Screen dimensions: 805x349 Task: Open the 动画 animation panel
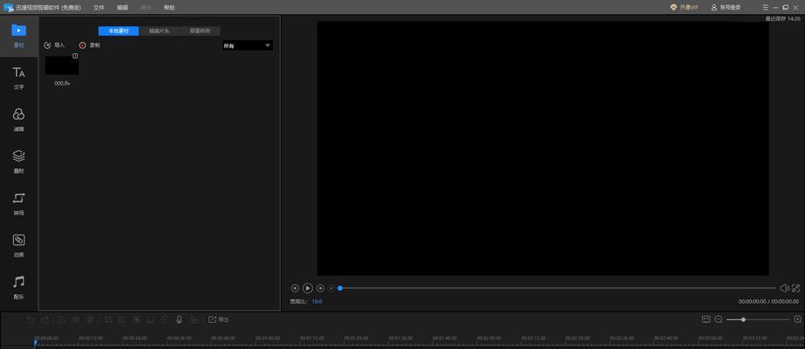[18, 246]
